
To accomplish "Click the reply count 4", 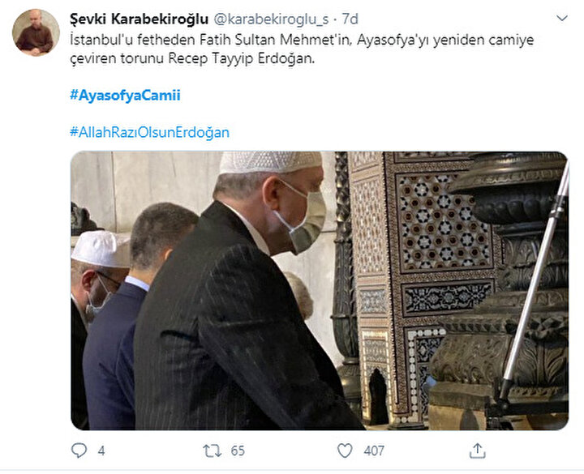I will (x=101, y=451).
